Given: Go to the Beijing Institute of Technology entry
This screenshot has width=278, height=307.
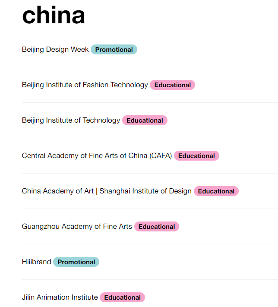Looking at the screenshot, I should tap(71, 120).
